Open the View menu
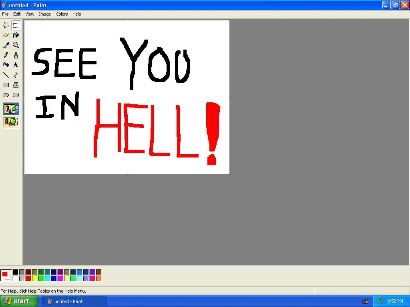 [x=30, y=14]
